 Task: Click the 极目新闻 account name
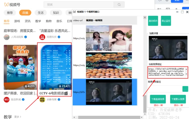point(16,100)
